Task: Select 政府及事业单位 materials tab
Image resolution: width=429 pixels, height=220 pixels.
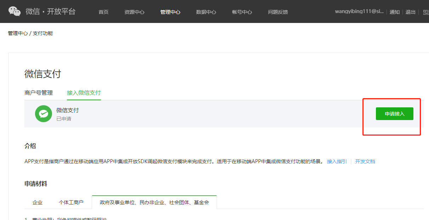Action: 154,202
